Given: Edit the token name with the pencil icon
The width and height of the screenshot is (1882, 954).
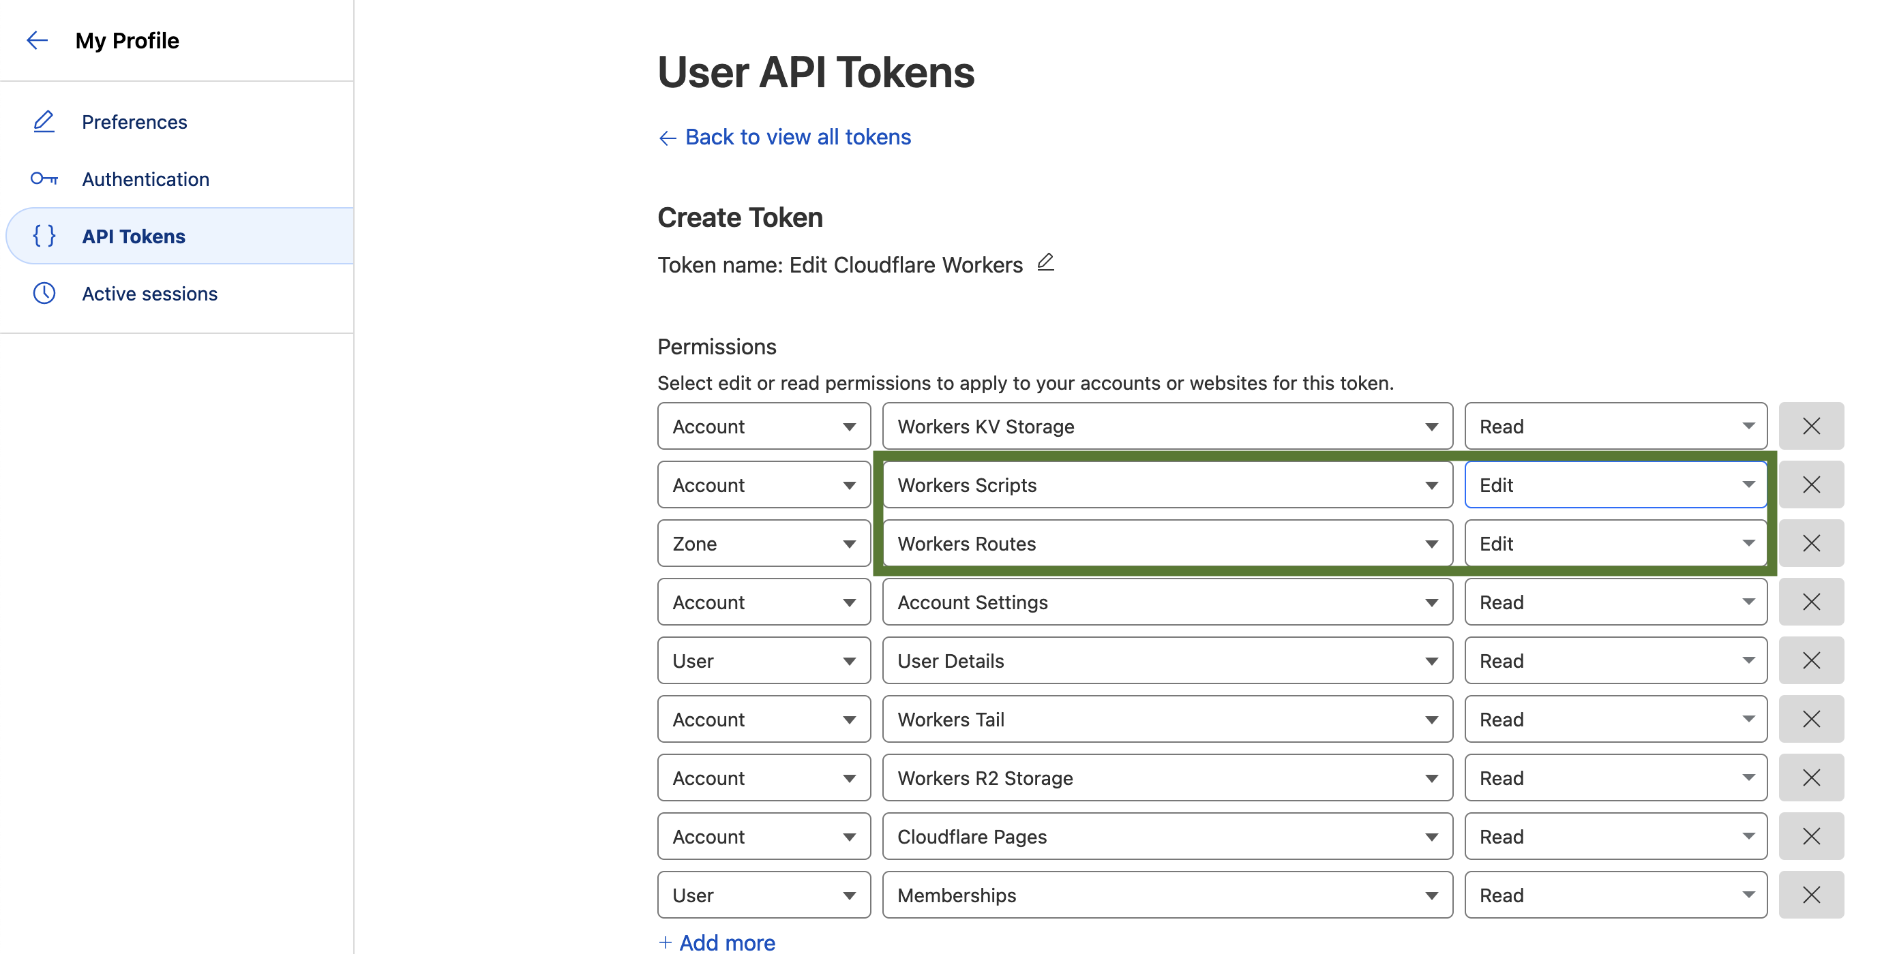Looking at the screenshot, I should pos(1046,263).
